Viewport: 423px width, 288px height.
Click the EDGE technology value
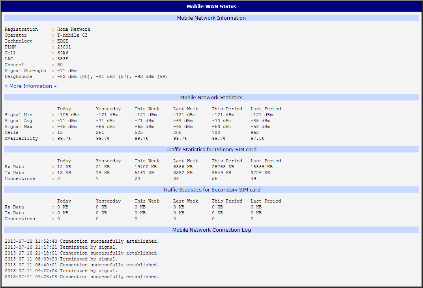(63, 41)
